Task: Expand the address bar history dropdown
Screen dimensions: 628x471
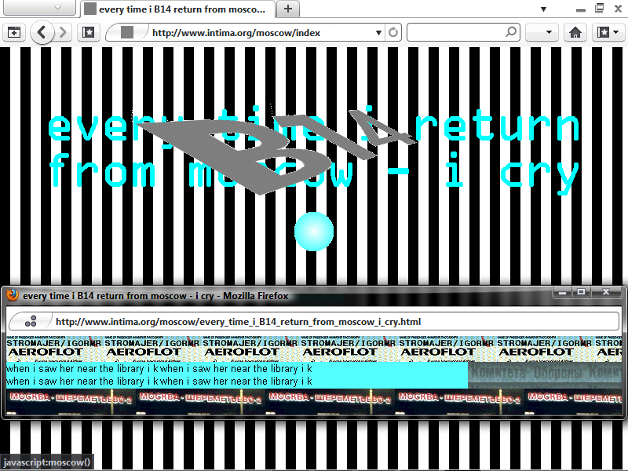Action: pyautogui.click(x=378, y=33)
